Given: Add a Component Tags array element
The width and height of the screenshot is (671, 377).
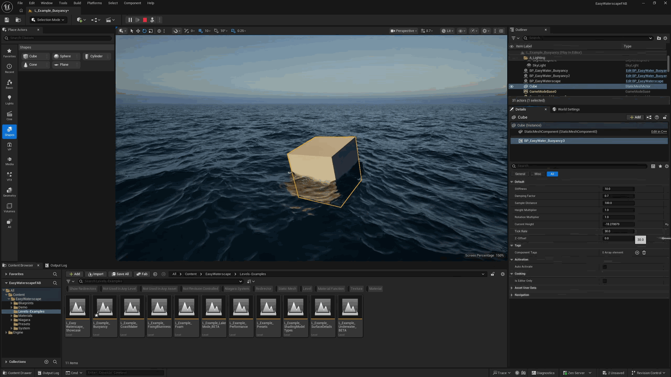Looking at the screenshot, I should [x=637, y=253].
